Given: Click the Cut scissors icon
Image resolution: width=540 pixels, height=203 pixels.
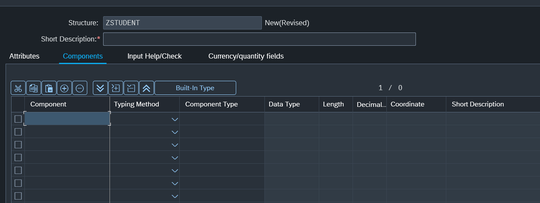Looking at the screenshot, I should [18, 88].
